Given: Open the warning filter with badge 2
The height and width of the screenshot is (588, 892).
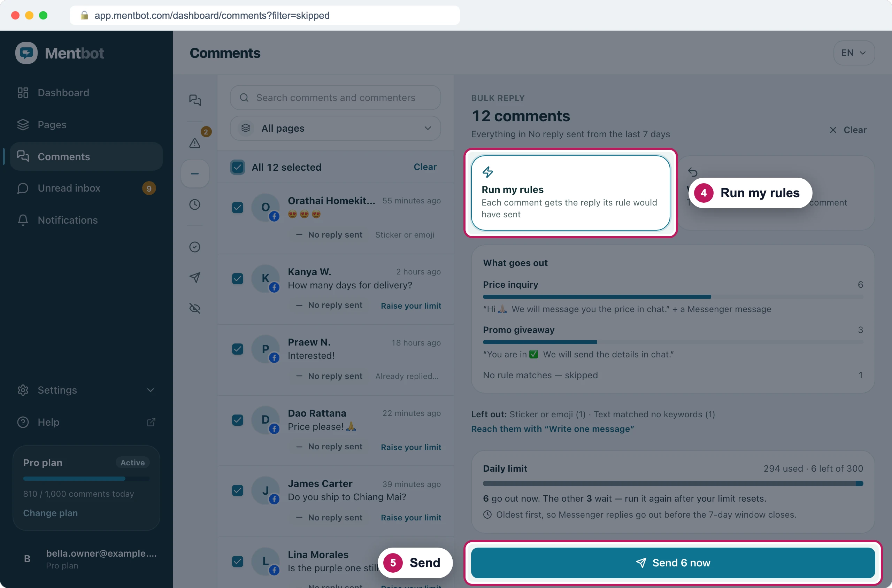Looking at the screenshot, I should 195,143.
